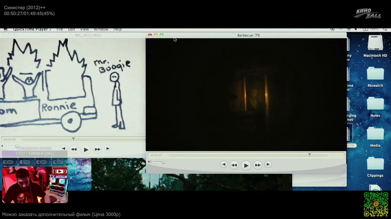This screenshot has width=391, height=219.
Task: Click the menu bar volume icon
Action: pyautogui.click(x=356, y=30)
